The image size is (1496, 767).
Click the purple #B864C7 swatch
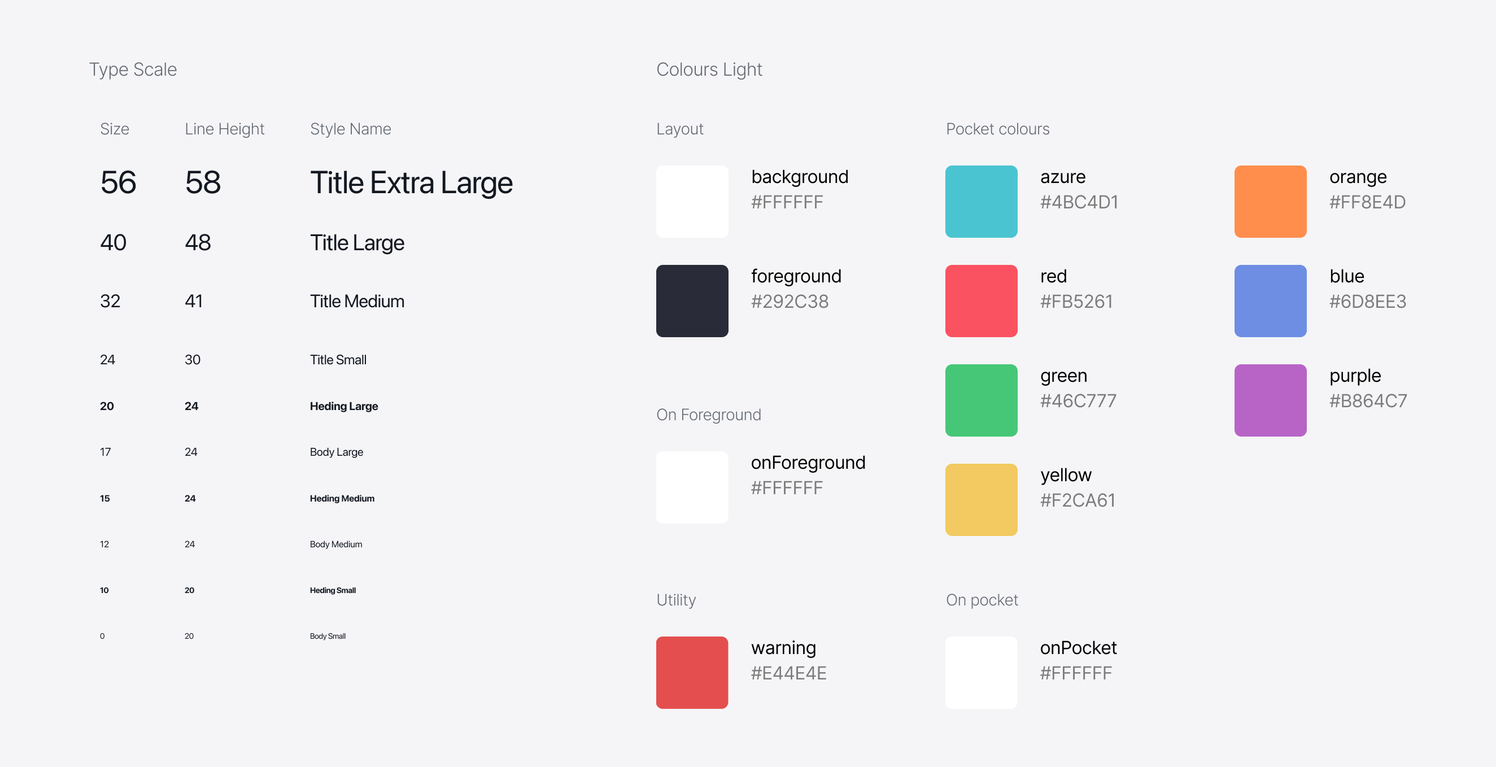coord(1270,400)
